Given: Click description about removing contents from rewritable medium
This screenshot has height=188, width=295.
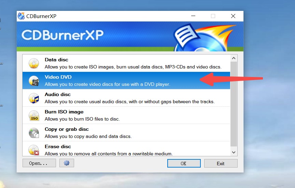Looking at the screenshot, I should coord(109,154).
